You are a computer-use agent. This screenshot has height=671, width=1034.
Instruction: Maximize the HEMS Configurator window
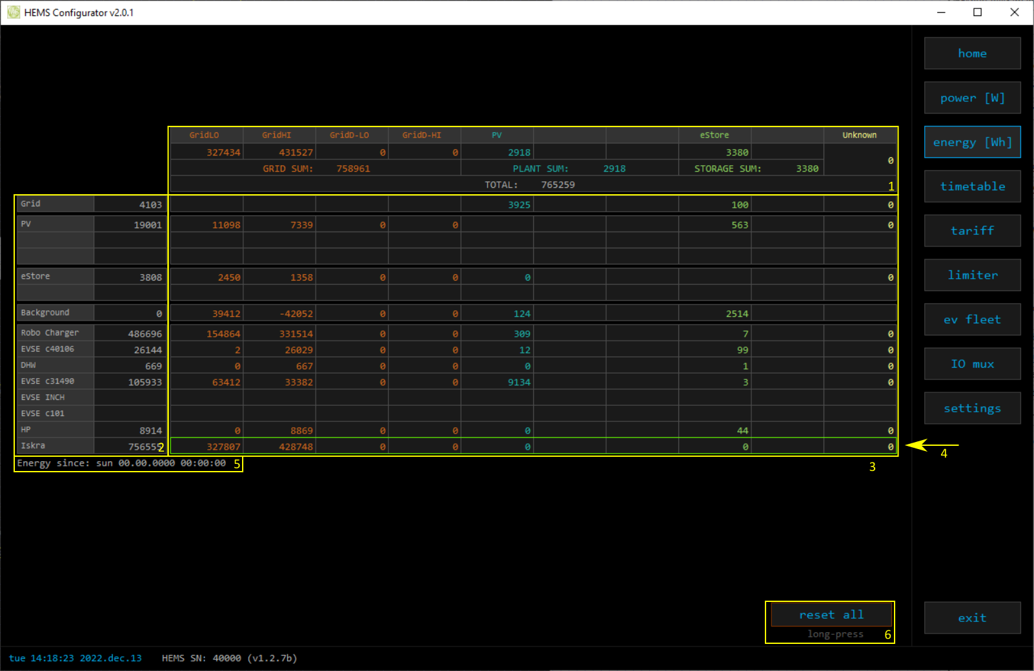[977, 12]
